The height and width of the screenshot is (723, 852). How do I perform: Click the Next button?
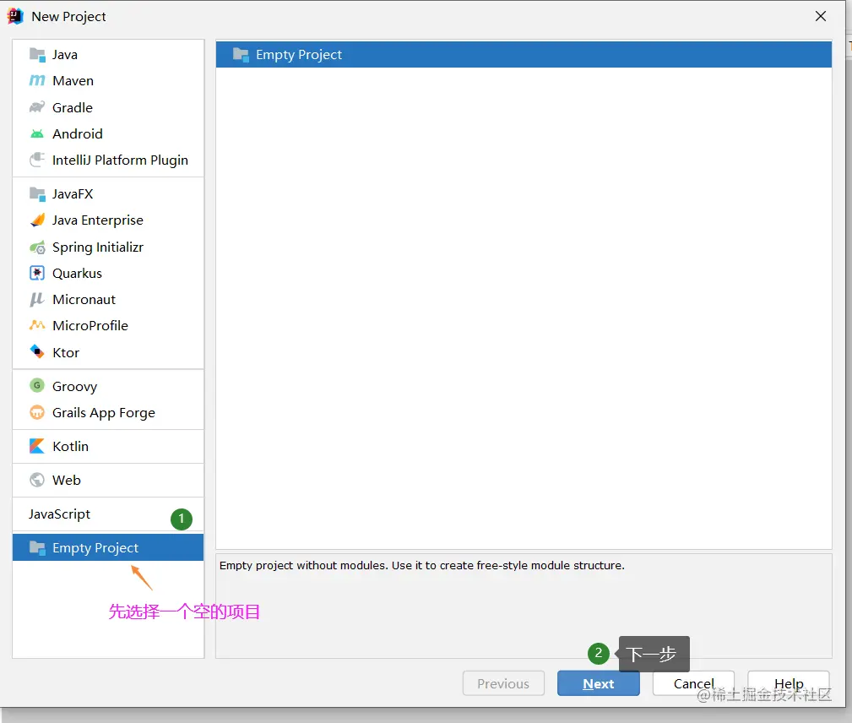(598, 683)
